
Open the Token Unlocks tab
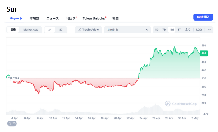[94, 19]
